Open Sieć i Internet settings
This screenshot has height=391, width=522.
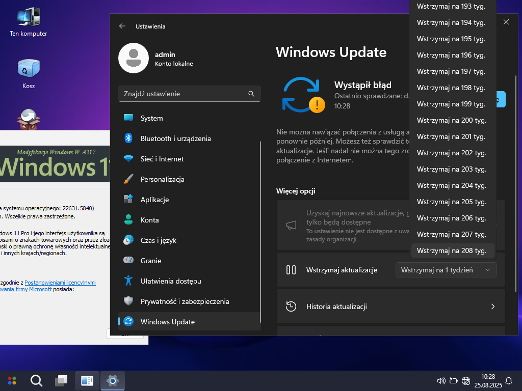[162, 159]
